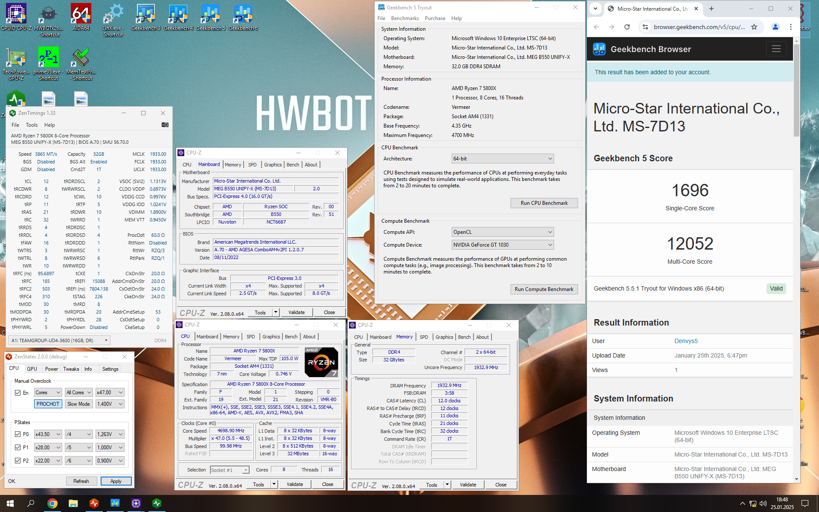Image resolution: width=819 pixels, height=512 pixels.
Task: Open the Cores dropdown in ZenStates
Action: tap(48, 393)
